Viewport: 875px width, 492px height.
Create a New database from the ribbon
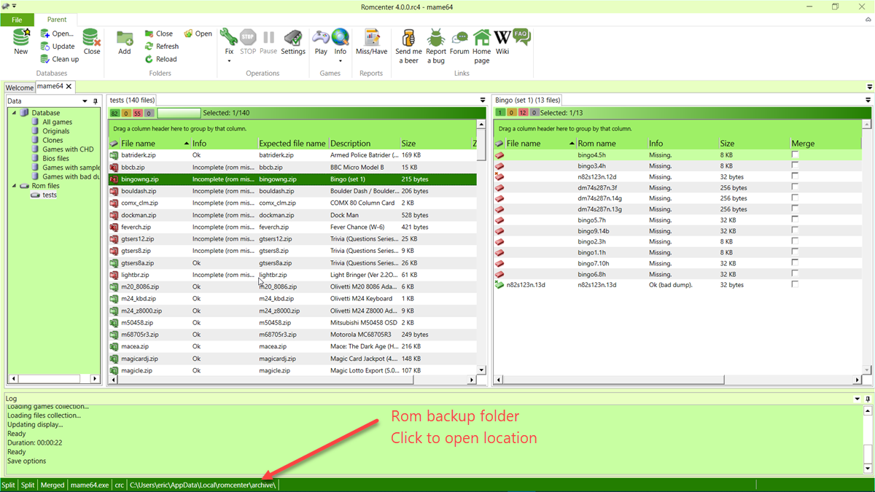click(21, 42)
